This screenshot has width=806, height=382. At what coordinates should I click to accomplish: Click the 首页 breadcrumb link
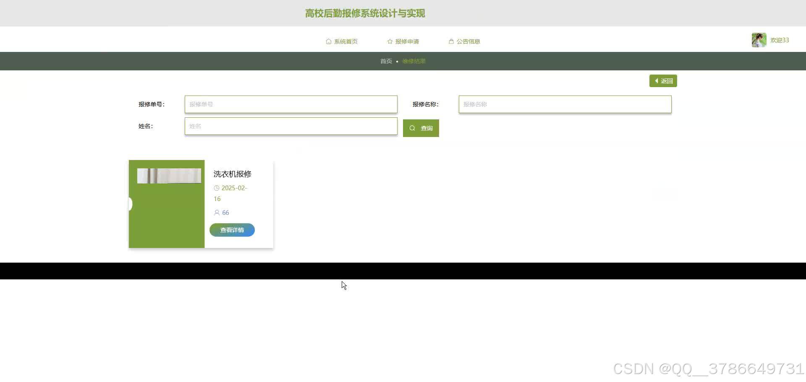(x=385, y=61)
